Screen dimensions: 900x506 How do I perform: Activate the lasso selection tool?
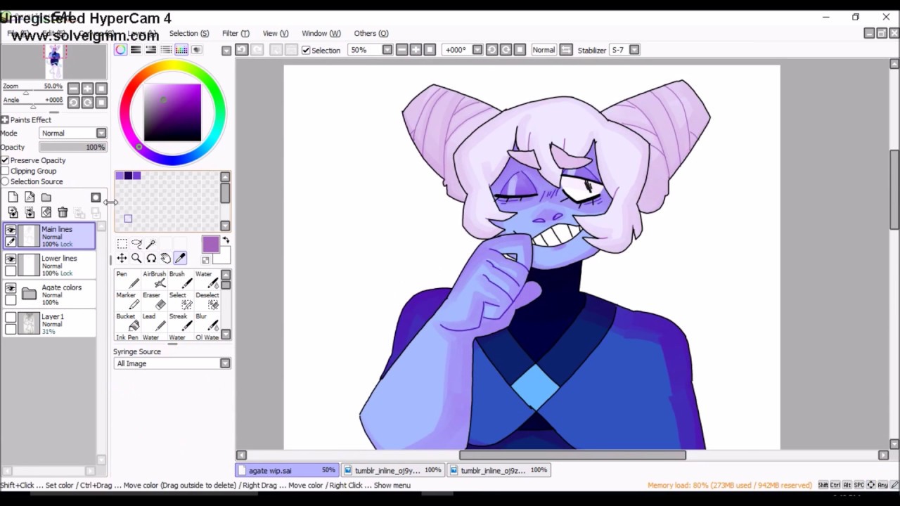[136, 244]
